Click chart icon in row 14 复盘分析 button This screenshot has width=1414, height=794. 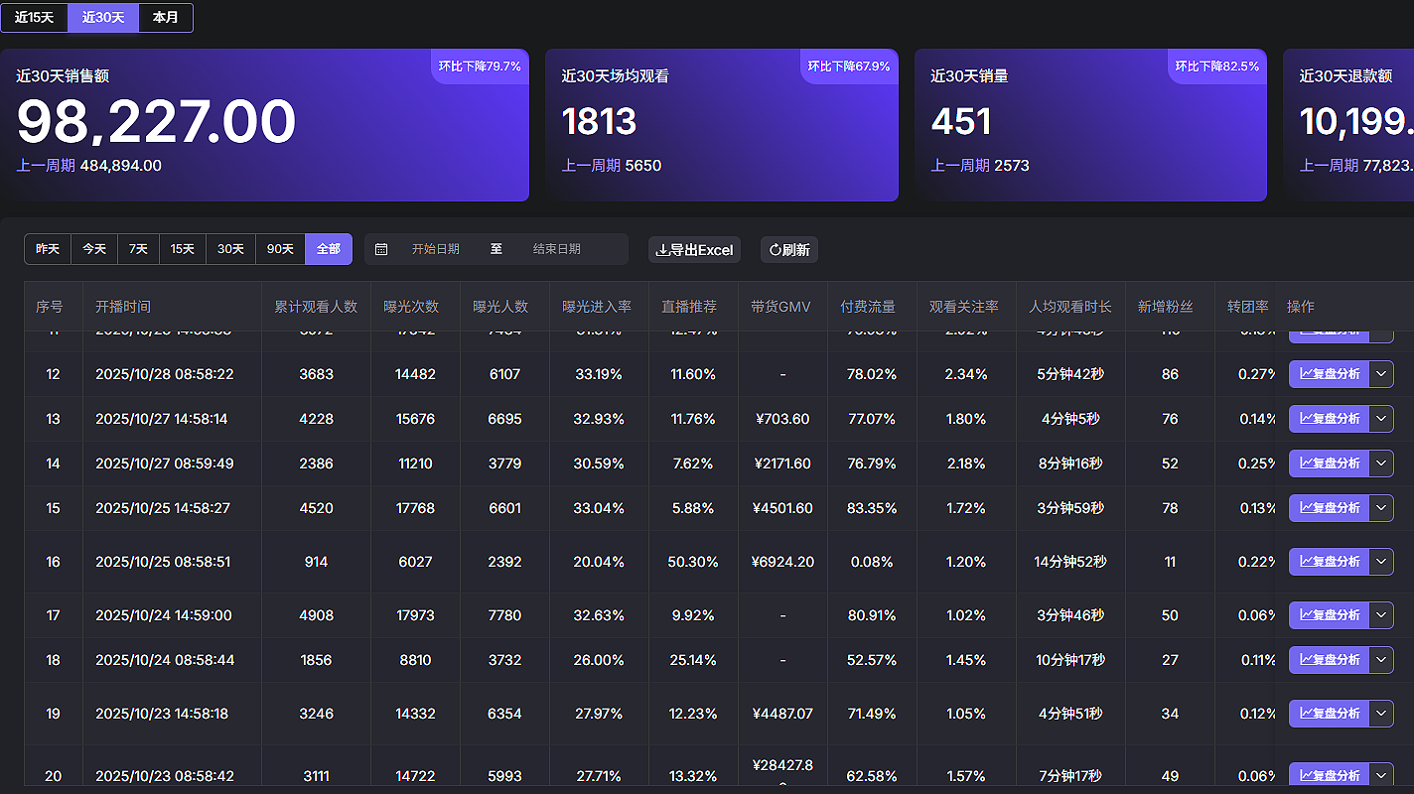(x=1306, y=463)
